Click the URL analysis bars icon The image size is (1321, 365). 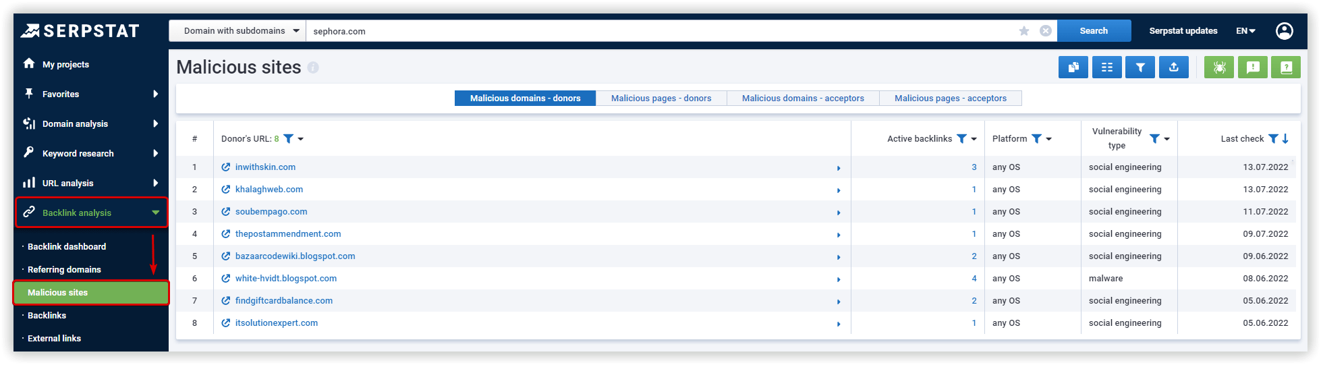29,183
